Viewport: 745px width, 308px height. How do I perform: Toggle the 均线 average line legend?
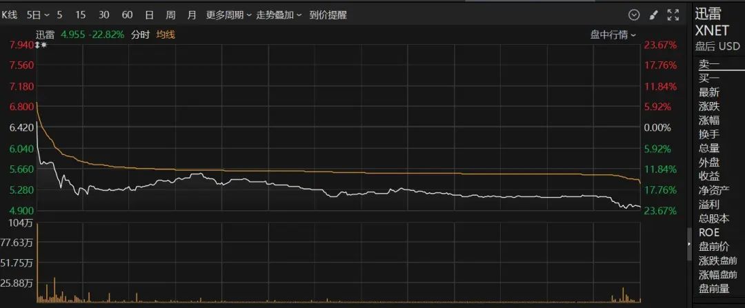(166, 34)
